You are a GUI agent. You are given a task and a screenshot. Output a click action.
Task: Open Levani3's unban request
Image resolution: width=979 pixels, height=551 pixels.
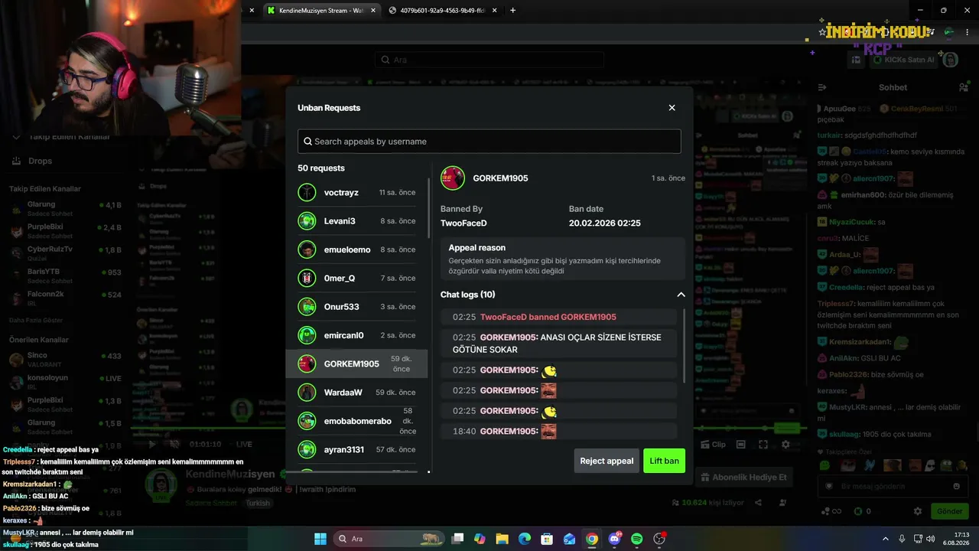pos(357,221)
